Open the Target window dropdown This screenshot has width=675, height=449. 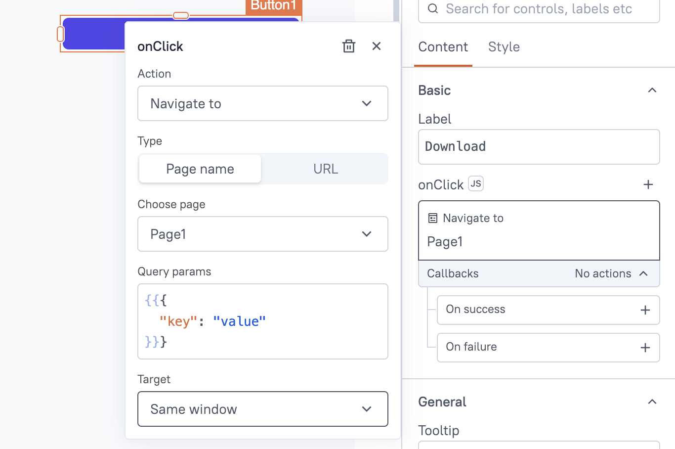[263, 409]
